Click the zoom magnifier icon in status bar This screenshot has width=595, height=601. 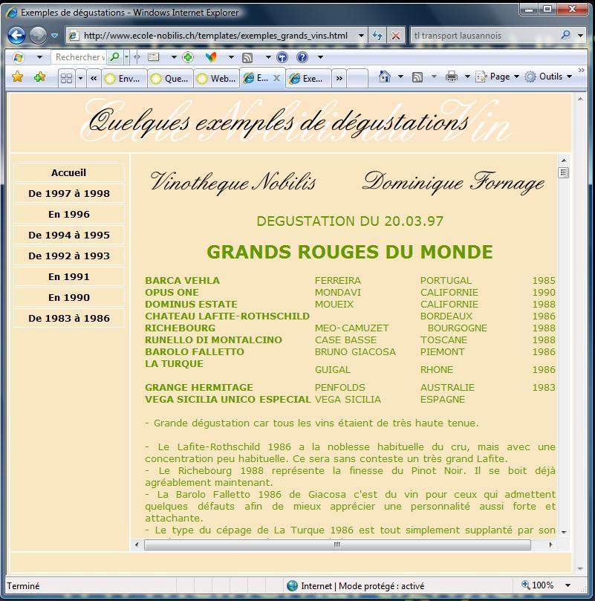pyautogui.click(x=525, y=585)
